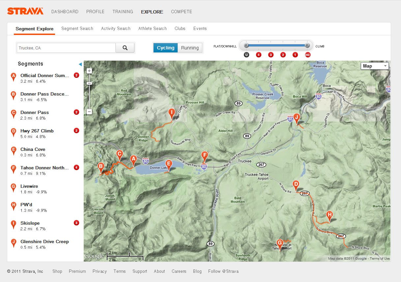The image size is (401, 282).
Task: Click the Careers footer link
Action: (179, 271)
